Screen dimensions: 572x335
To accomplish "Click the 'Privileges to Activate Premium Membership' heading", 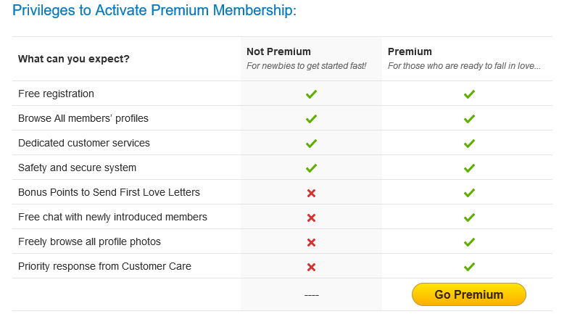I will point(154,11).
